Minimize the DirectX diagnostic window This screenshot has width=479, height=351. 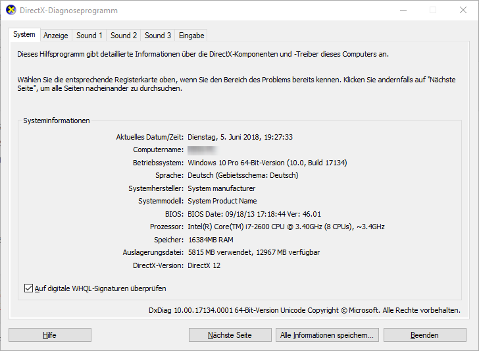403,10
